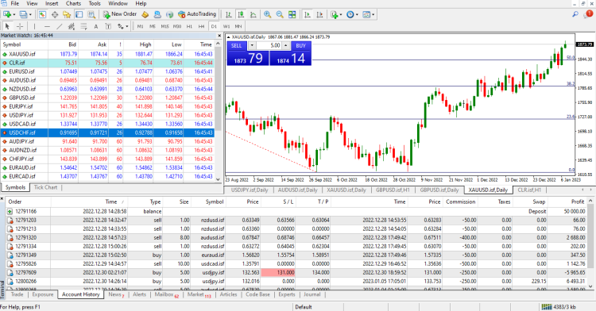Zoom out the chart with magnifier minus
Image resolution: width=596 pixels, height=311 pixels.
tap(280, 14)
